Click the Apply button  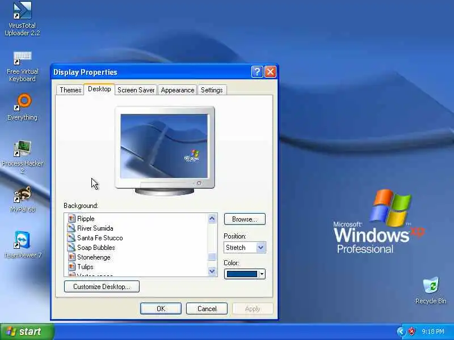pyautogui.click(x=253, y=309)
